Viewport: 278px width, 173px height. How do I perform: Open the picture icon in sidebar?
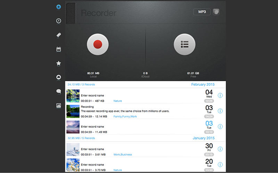pyautogui.click(x=58, y=105)
